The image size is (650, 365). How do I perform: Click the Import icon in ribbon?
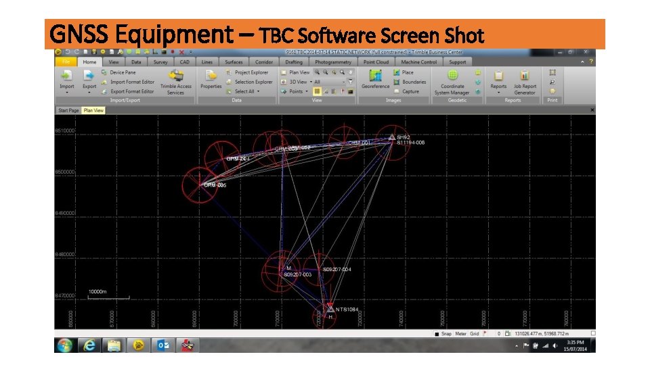point(66,76)
